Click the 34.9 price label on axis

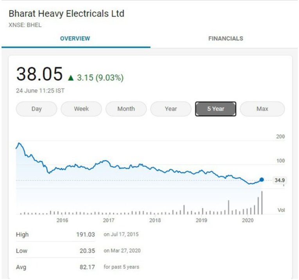279,180
